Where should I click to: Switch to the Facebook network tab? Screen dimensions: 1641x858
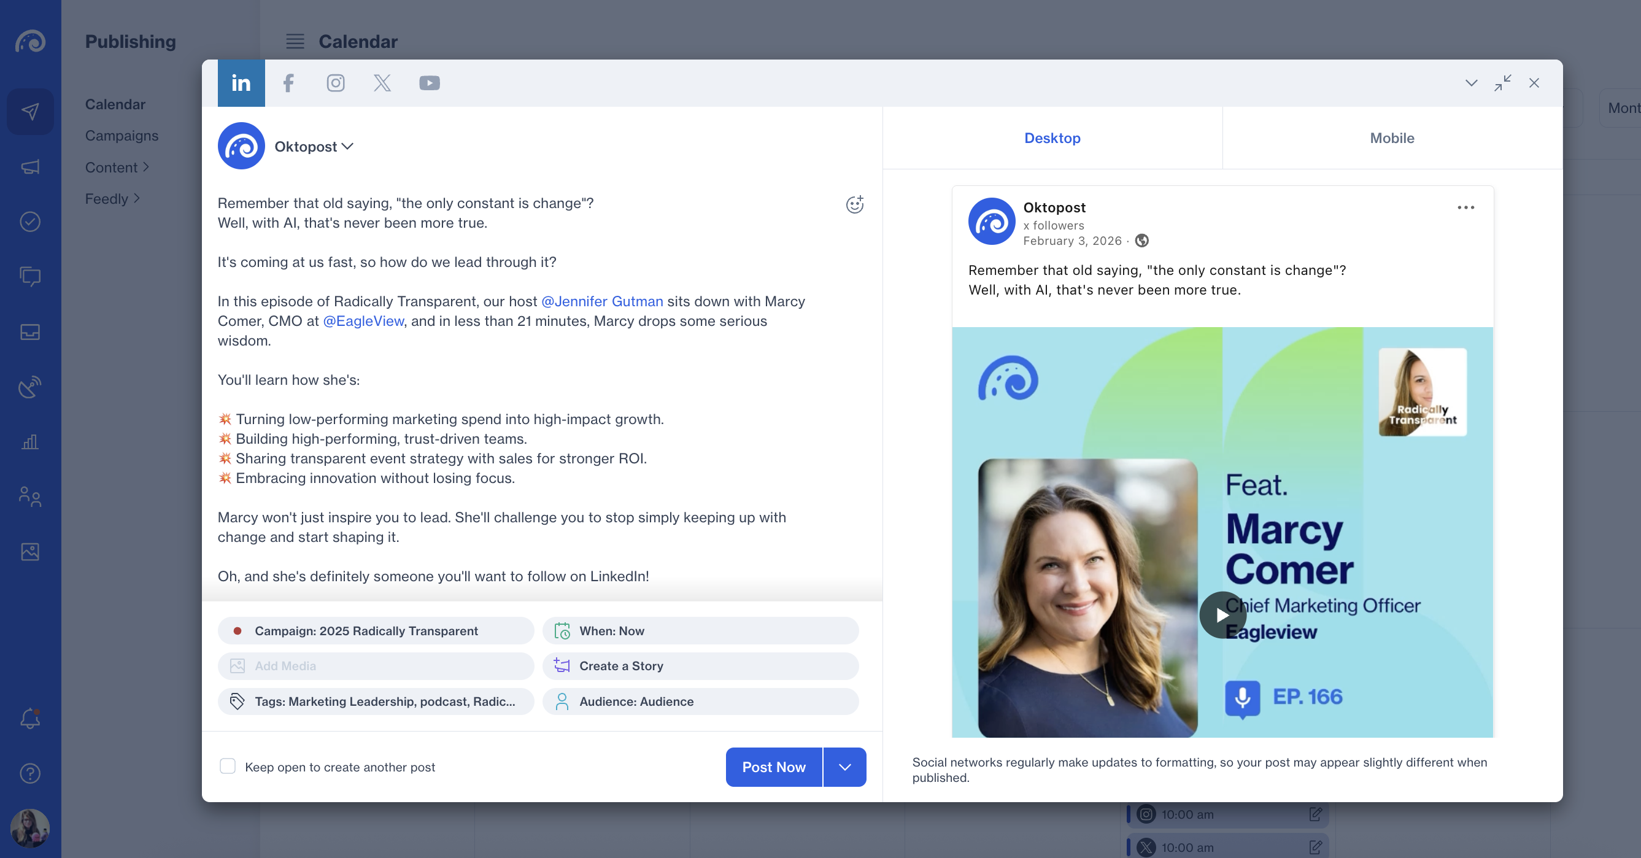288,83
